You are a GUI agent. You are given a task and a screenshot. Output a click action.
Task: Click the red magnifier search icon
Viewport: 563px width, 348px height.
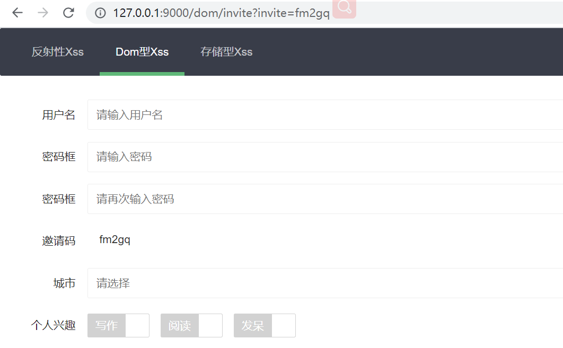345,8
